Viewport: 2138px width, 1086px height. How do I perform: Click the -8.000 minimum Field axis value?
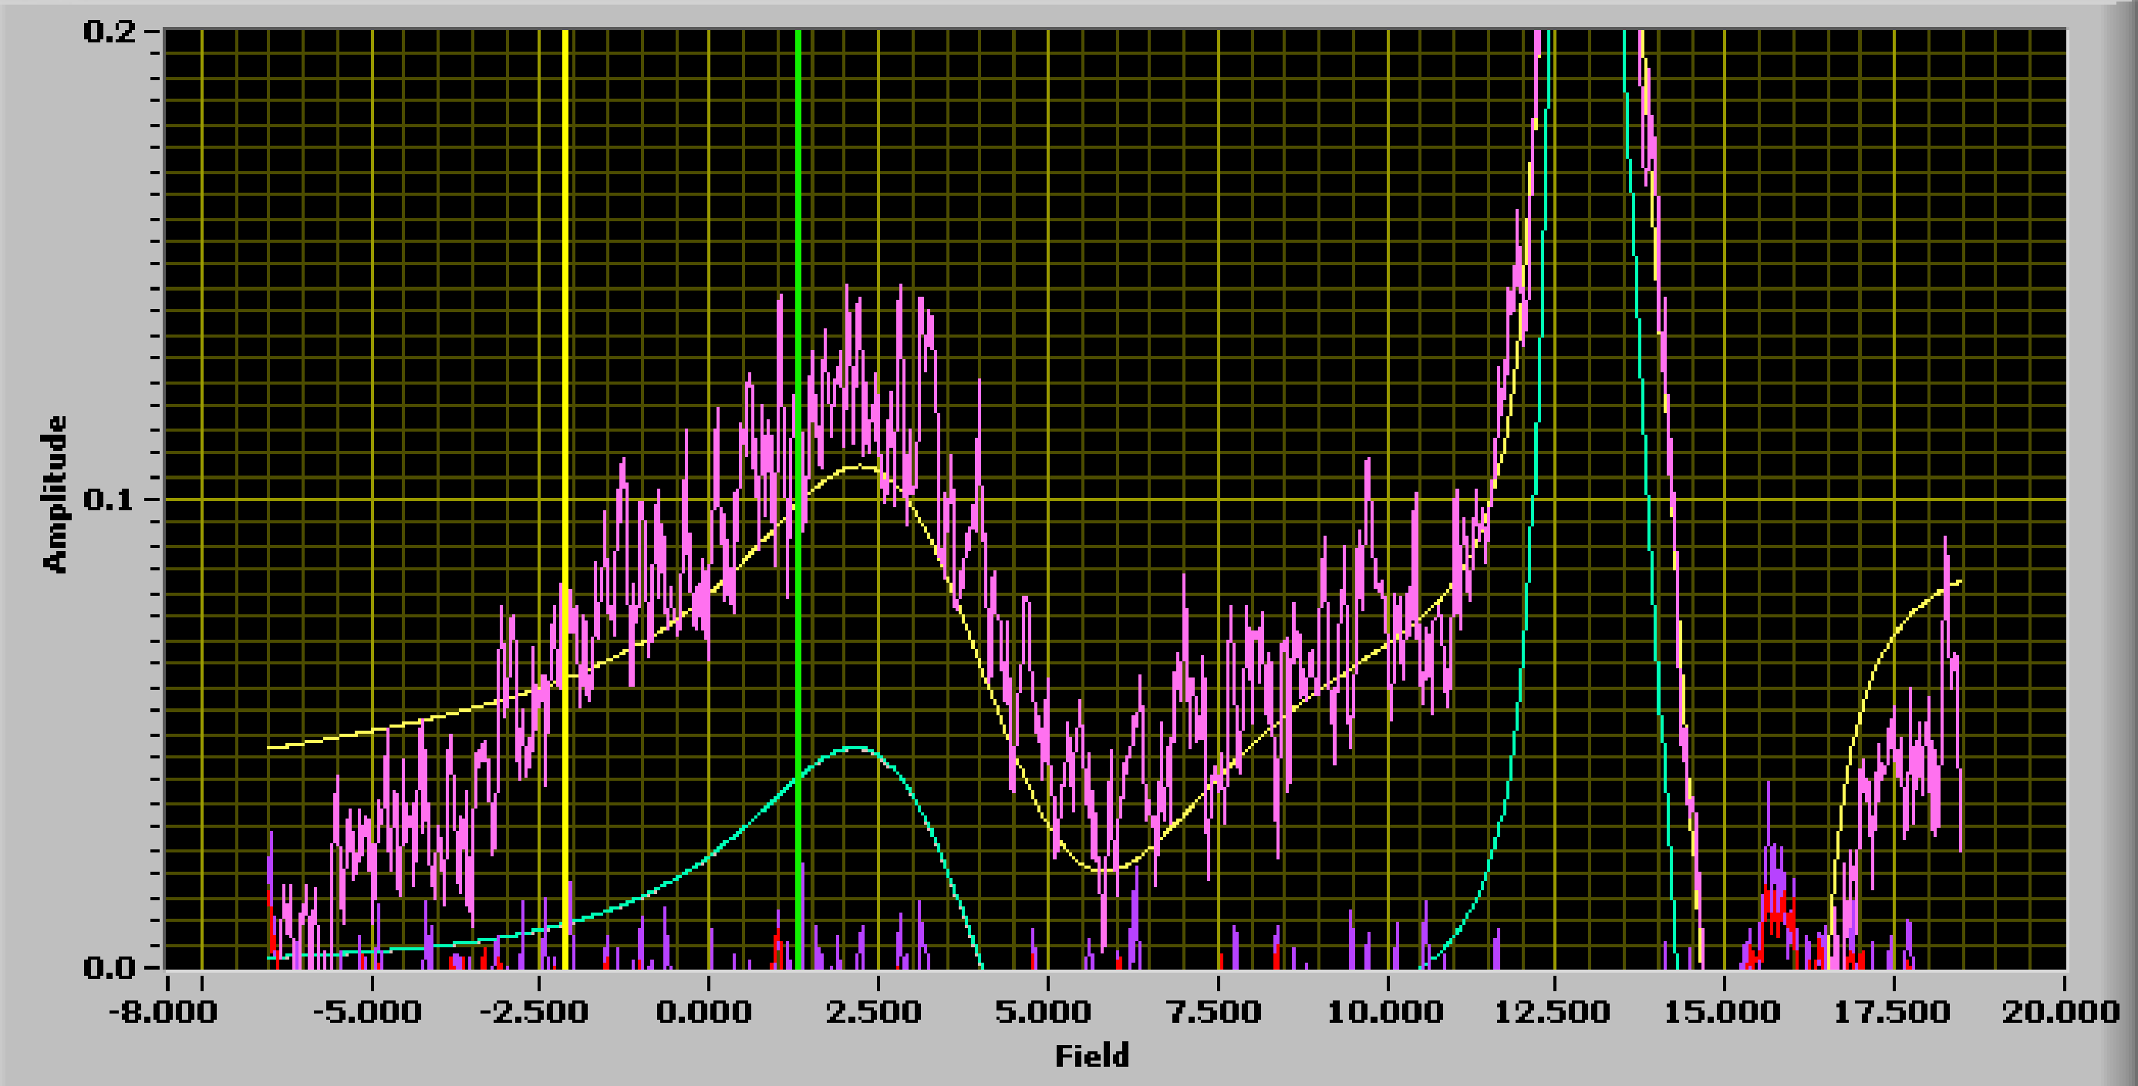pyautogui.click(x=164, y=1012)
